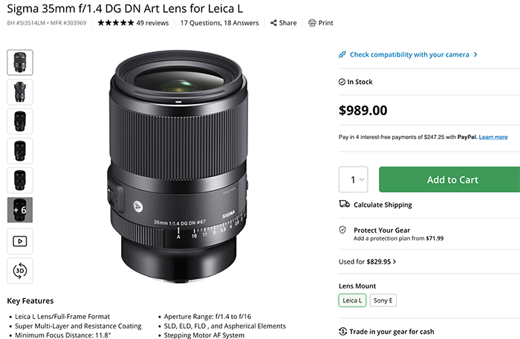Click the camera compatibility check icon
Screen dimensions: 520x339
[342, 54]
